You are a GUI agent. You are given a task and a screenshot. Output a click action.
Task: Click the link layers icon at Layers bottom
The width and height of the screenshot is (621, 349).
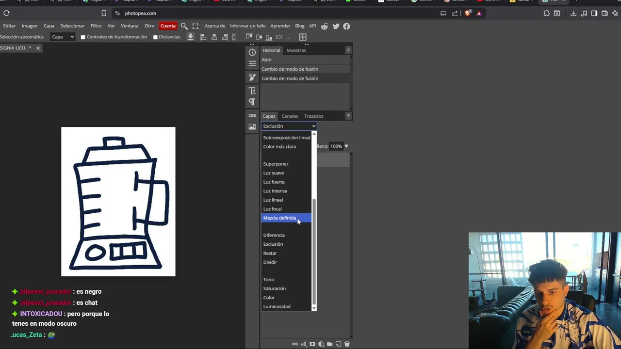coord(295,344)
